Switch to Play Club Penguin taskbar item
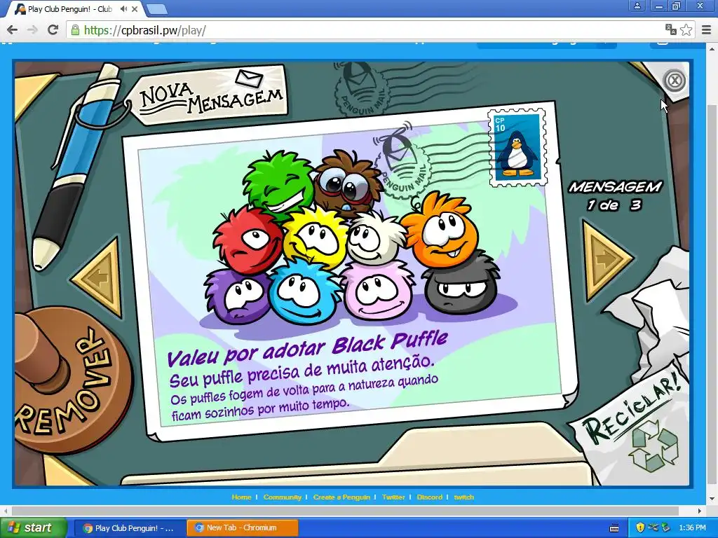718x538 pixels. pos(130,528)
